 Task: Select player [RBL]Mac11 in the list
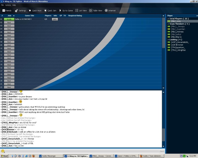click(176, 37)
